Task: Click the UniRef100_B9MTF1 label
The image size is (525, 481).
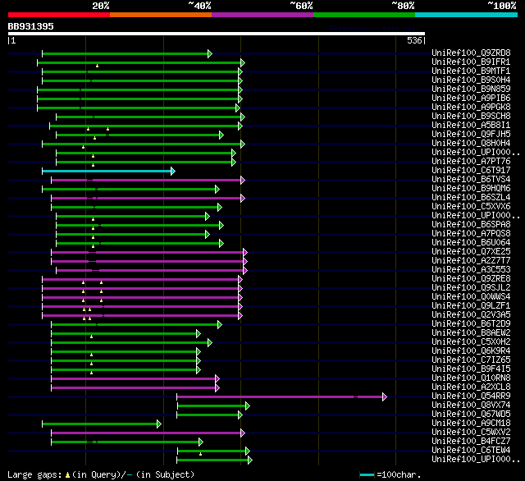Action: (471, 71)
